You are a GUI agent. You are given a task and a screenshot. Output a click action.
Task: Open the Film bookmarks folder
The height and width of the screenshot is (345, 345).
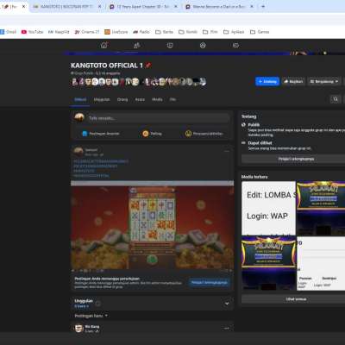(210, 32)
